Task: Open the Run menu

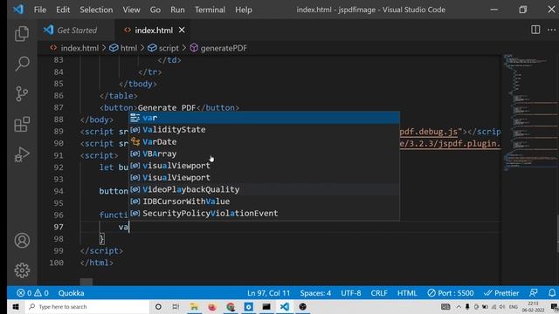Action: [177, 10]
